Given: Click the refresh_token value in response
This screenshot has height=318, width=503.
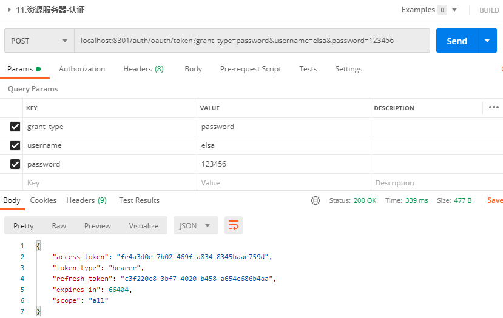Looking at the screenshot, I should coord(197,279).
